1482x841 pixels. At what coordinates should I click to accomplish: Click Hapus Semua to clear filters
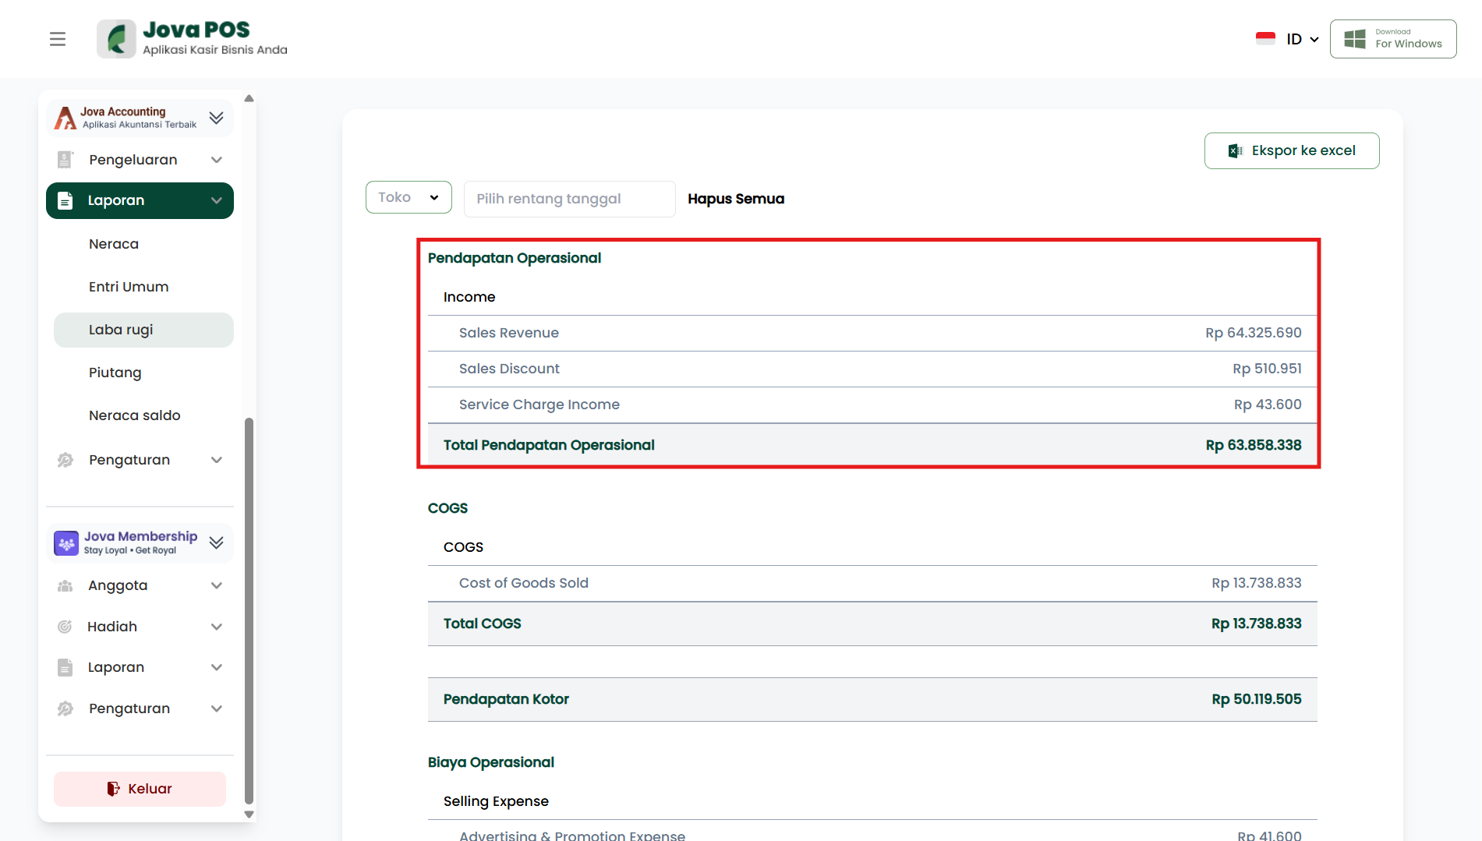coord(735,199)
